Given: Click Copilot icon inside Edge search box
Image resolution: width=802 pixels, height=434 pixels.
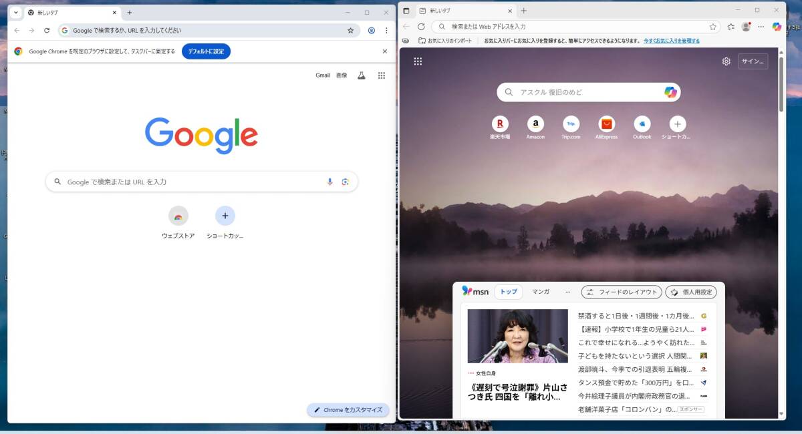Looking at the screenshot, I should tap(670, 92).
